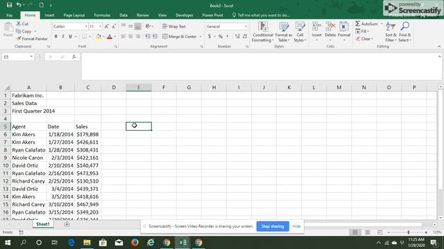Open the Fill menu
444x249 pixels.
point(362,31)
